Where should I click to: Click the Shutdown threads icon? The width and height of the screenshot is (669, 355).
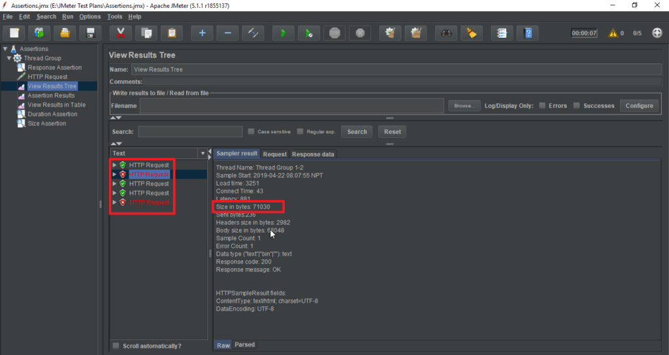pos(360,33)
